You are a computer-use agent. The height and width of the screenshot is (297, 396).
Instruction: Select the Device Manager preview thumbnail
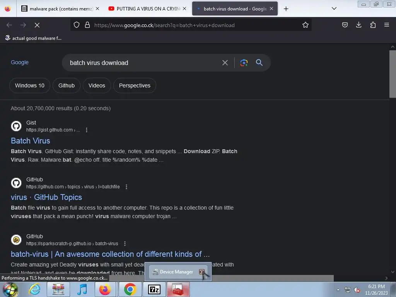[x=178, y=272]
